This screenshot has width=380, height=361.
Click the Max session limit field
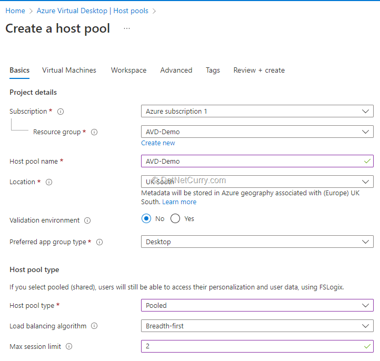tap(257, 346)
